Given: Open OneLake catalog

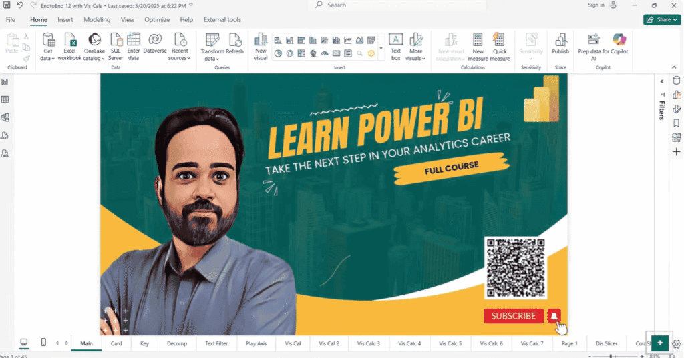Looking at the screenshot, I should pos(94,47).
